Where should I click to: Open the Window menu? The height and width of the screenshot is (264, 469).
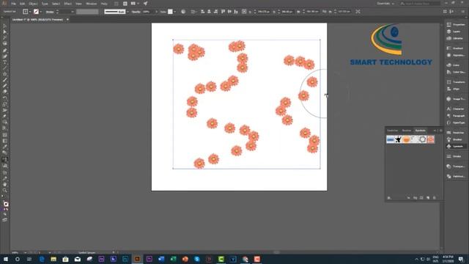click(91, 4)
